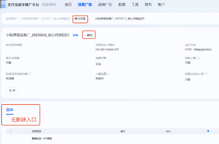Click the OCPC（目标成本出价）value

point(199,50)
